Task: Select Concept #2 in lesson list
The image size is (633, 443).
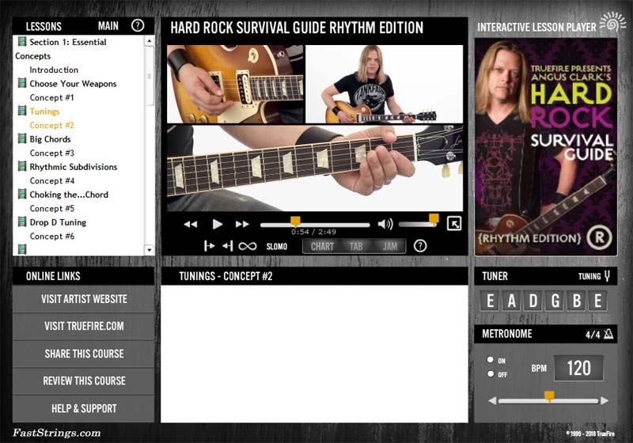Action: coord(51,126)
